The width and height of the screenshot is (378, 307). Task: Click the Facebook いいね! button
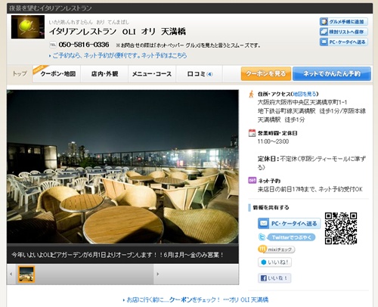coord(274,278)
